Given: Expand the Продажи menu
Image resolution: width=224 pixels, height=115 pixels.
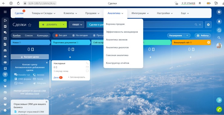Looking at the screenshot, I should pos(92,13).
